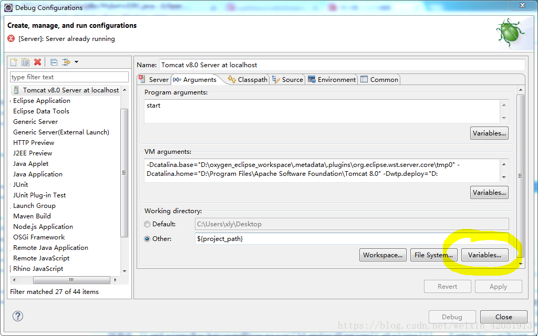Click the Revert button
538x336 pixels.
(x=448, y=287)
